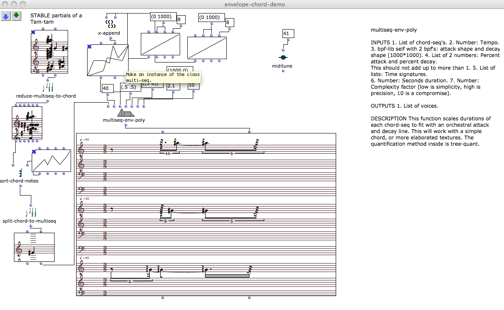
Task: Toggle lock on the Tam-tam multi-seq box
Action: [33, 32]
